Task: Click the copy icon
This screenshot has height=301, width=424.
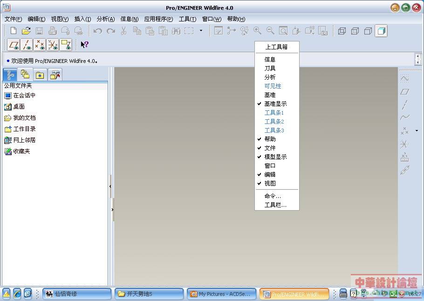Action: click(x=137, y=31)
